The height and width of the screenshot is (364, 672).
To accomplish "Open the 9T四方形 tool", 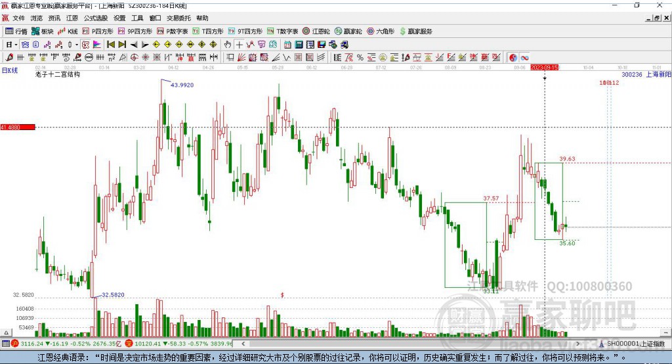I will point(245,32).
